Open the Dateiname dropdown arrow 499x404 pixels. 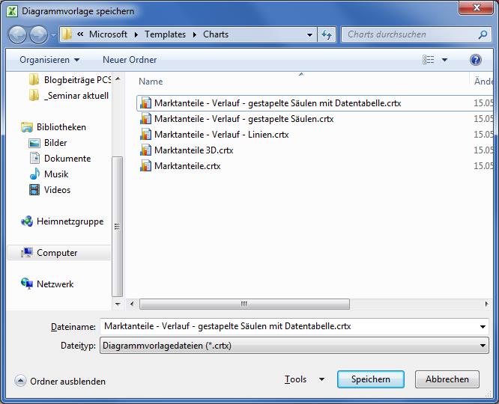pyautogui.click(x=483, y=327)
